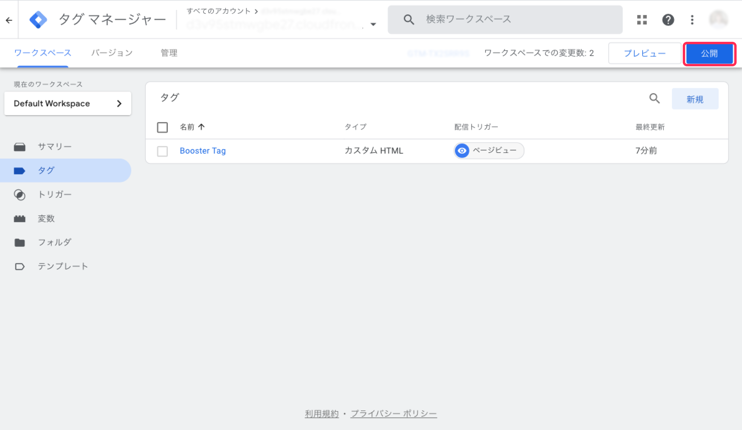The height and width of the screenshot is (430, 742).
Task: Open the help question mark icon
Action: tap(668, 20)
